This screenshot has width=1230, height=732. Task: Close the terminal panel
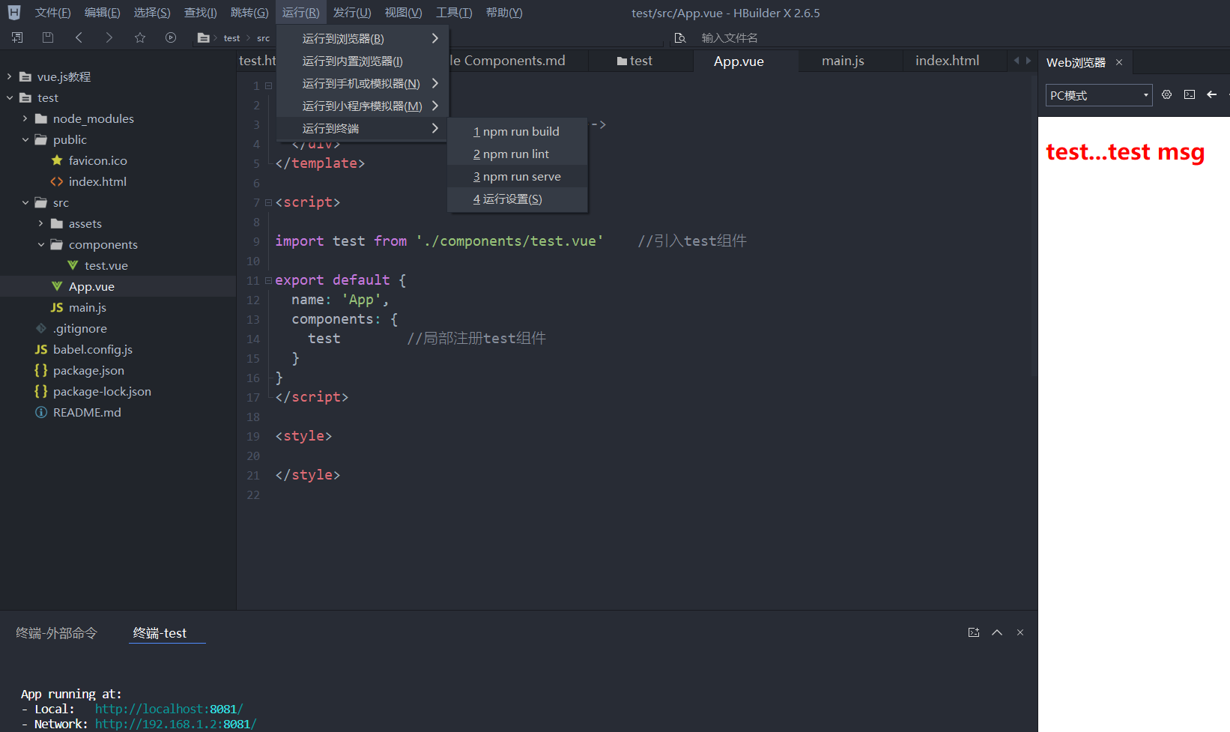point(1020,632)
